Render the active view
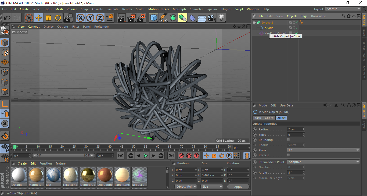367x196 pixels. 122,18
